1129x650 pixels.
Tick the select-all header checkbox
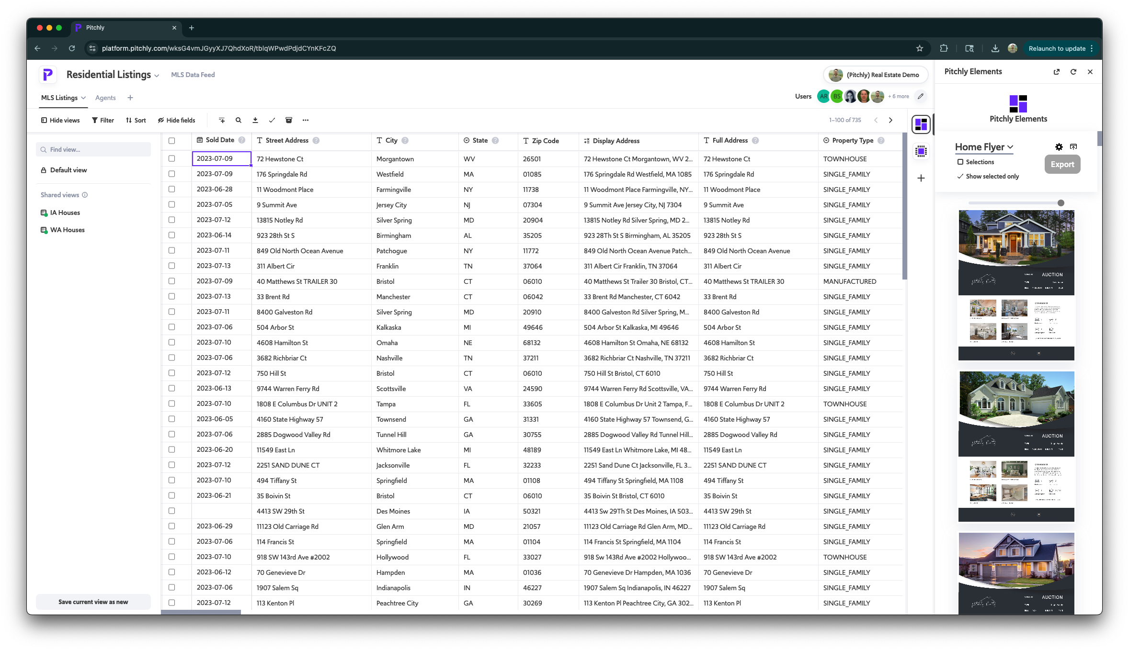pyautogui.click(x=172, y=141)
